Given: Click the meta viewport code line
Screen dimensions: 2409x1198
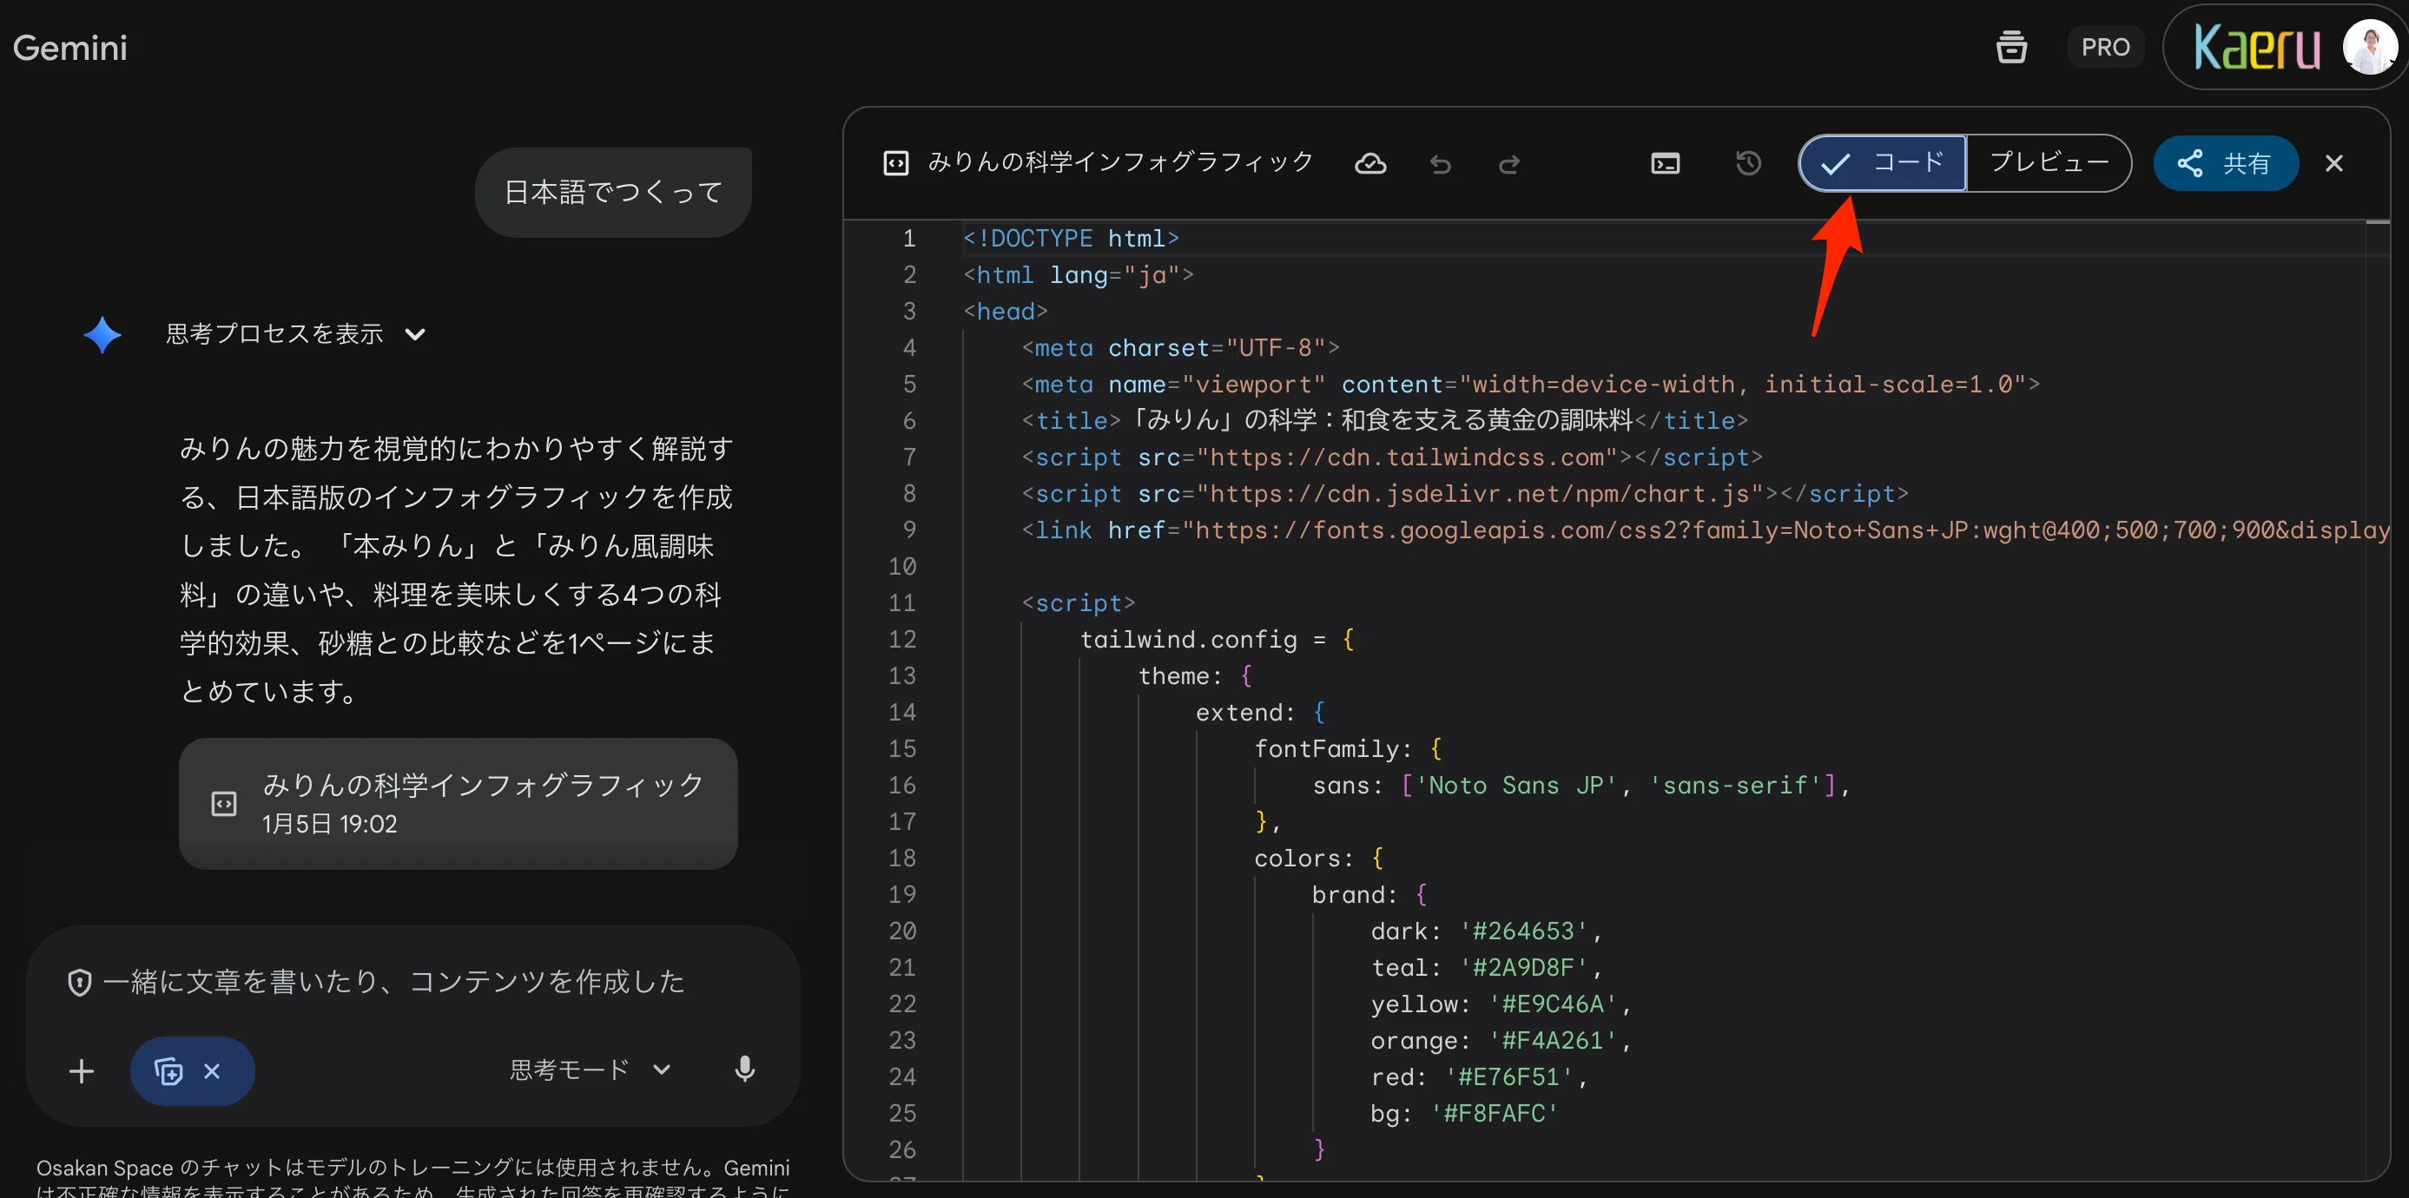Looking at the screenshot, I should click(1530, 385).
